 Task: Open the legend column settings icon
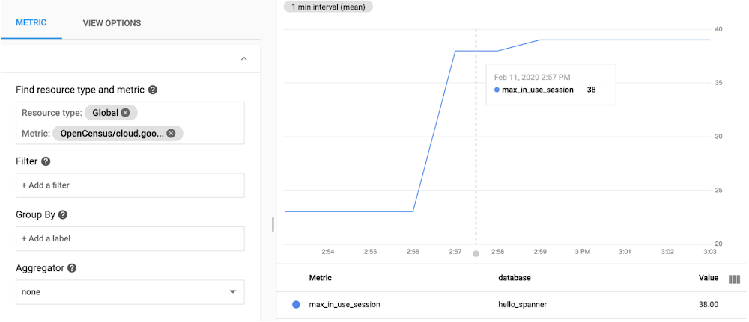(x=734, y=279)
